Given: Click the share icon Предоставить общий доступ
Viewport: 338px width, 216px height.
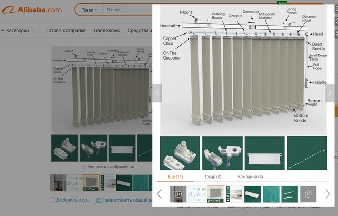Looking at the screenshot, I should (98, 200).
